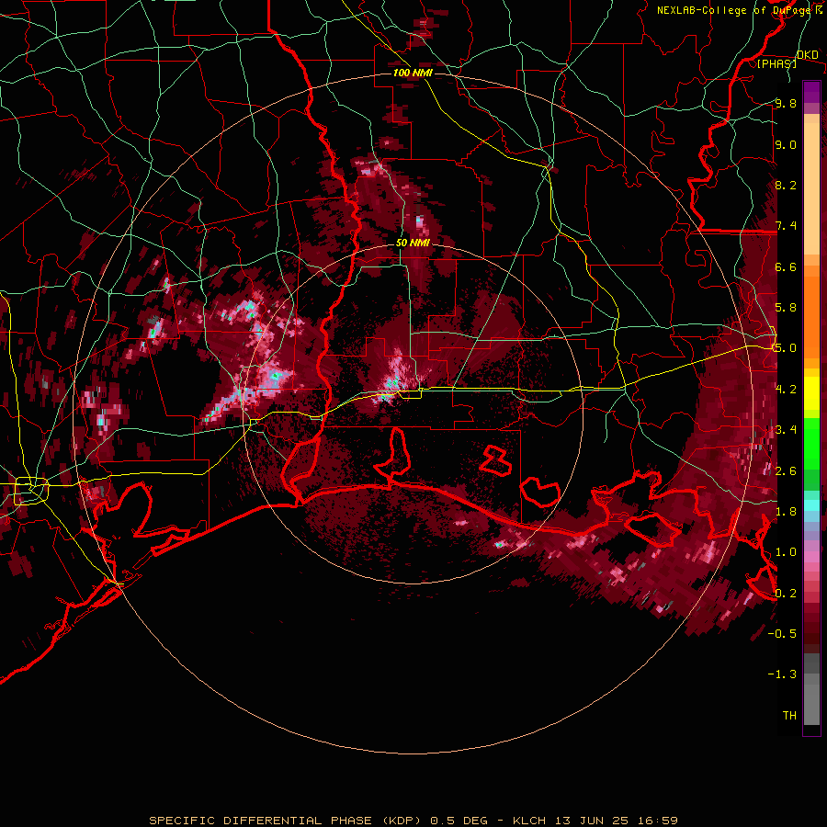827x827 pixels.
Task: Click the Specific Differential Phase caption text
Action: tap(413, 821)
